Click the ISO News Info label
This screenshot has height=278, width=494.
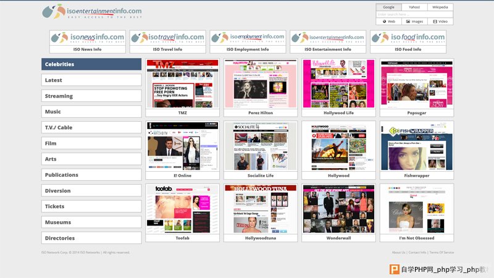point(87,49)
